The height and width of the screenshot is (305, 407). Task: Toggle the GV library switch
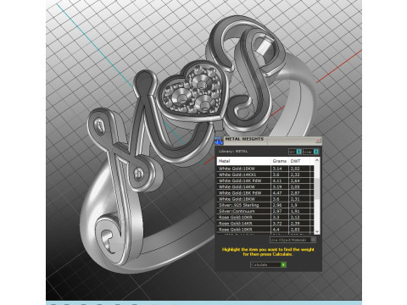tap(298, 152)
